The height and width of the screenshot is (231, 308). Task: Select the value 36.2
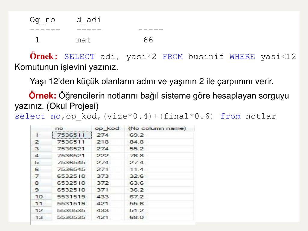click(137, 190)
